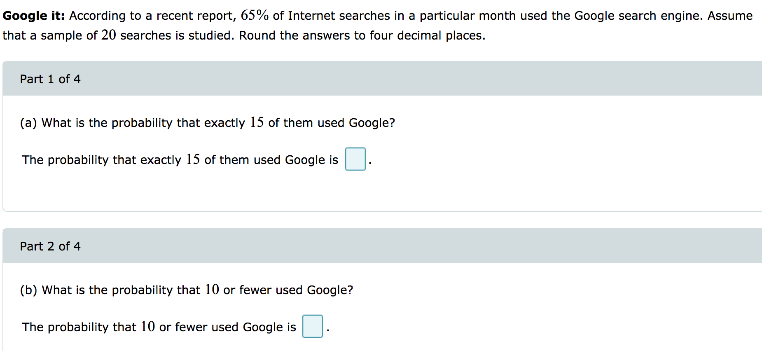The image size is (762, 351).
Task: Click inside the exactly 15 probability field
Action: pyautogui.click(x=355, y=159)
